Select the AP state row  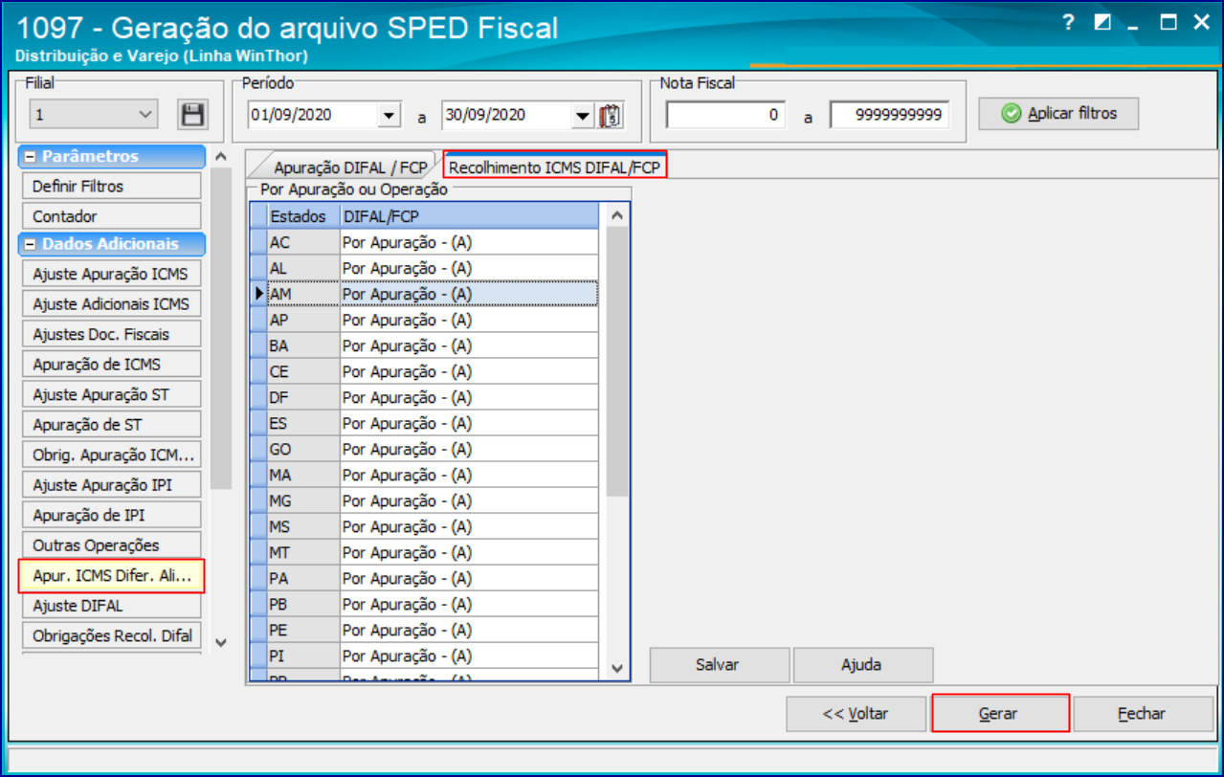424,320
